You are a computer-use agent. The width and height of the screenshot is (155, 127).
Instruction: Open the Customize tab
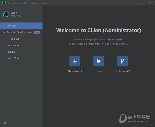[13, 45]
